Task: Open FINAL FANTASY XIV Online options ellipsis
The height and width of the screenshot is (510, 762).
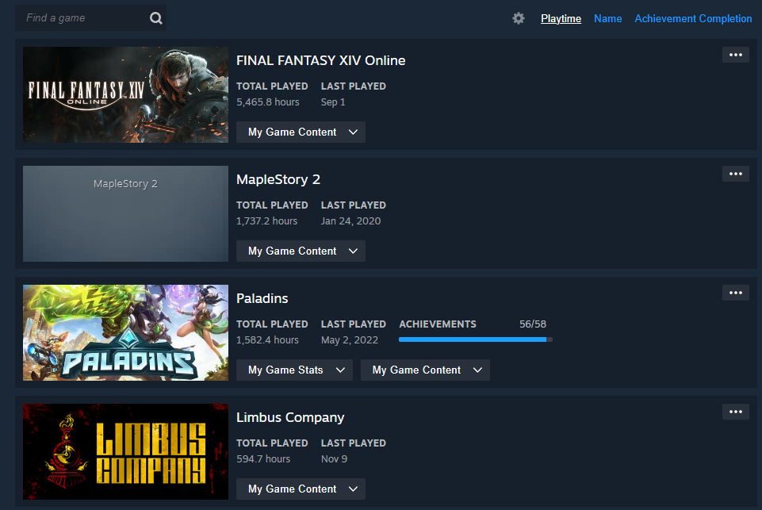Action: (x=736, y=55)
